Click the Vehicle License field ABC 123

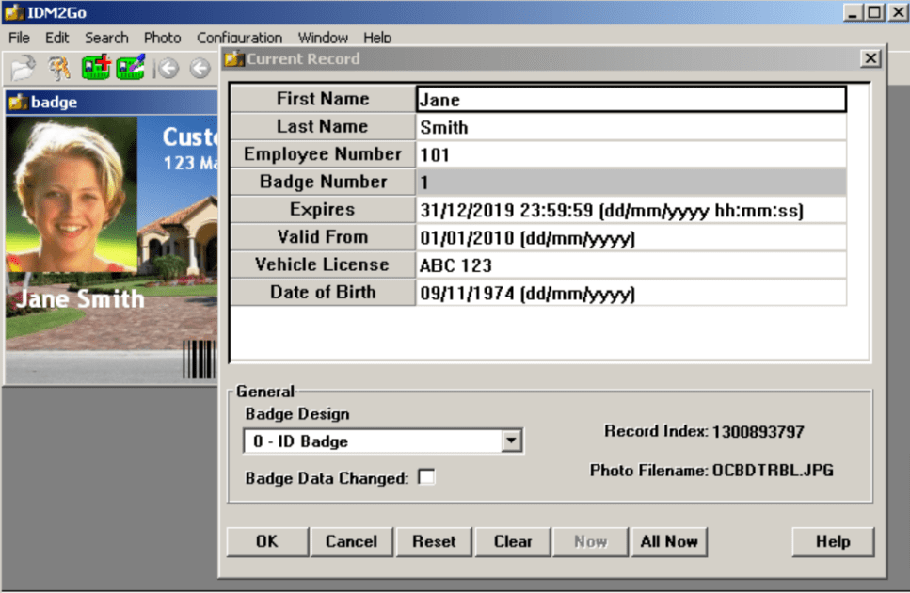(x=631, y=265)
